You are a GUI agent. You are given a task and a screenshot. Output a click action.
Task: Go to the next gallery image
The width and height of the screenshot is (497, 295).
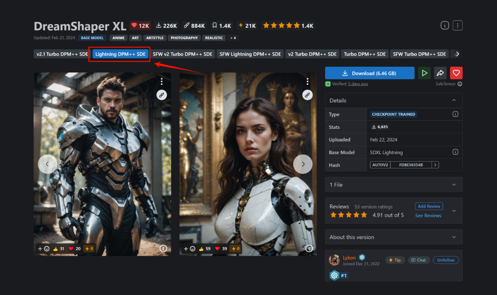pyautogui.click(x=303, y=164)
